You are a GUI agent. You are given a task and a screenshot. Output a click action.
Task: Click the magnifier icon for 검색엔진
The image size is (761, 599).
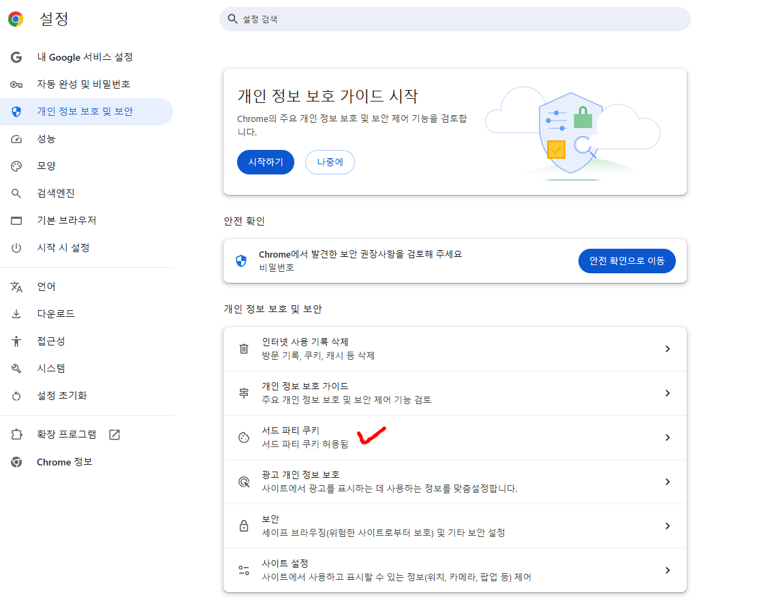16,194
